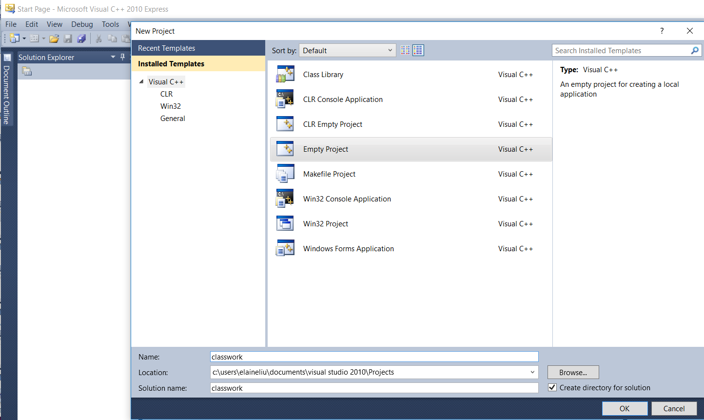Open the Solution Explorer window position dropdown
Screen dimensions: 704x420
pyautogui.click(x=113, y=57)
